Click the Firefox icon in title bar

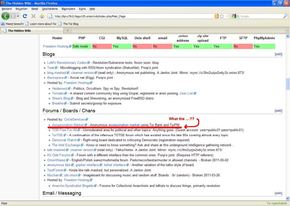3,3
